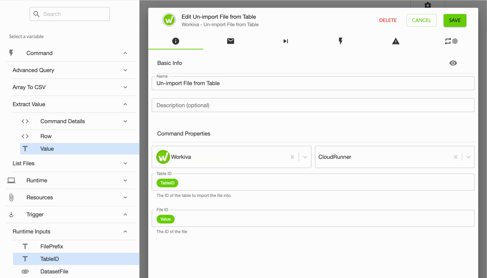Switch to the lightning bolt tab
Image resolution: width=487 pixels, height=278 pixels.
pos(341,41)
